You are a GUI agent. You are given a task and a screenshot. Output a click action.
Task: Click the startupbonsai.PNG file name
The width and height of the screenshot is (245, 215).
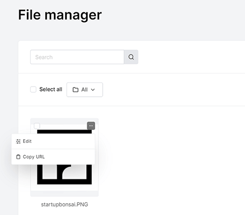(64, 204)
